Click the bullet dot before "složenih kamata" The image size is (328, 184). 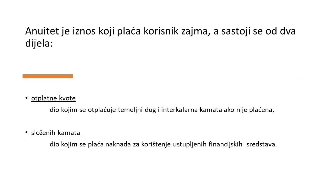(x=26, y=132)
